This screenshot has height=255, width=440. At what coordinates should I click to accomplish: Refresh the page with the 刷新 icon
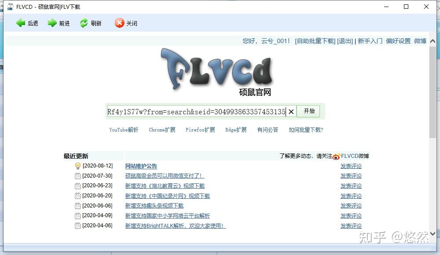(84, 23)
